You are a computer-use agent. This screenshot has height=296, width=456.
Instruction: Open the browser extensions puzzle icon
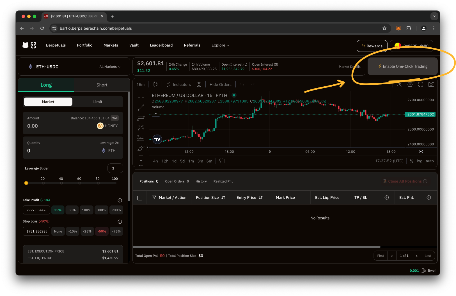[409, 28]
